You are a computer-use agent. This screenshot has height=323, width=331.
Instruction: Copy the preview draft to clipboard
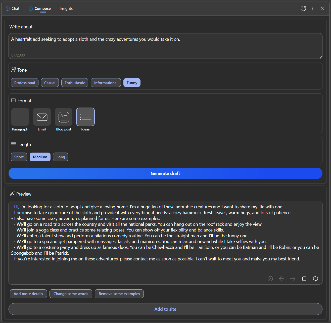304,279
